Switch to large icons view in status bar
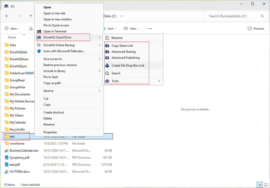This screenshot has width=270, height=188. pyautogui.click(x=266, y=184)
